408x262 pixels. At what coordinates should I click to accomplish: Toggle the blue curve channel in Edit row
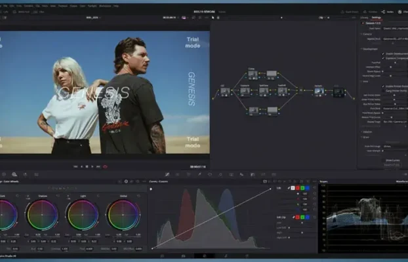[307, 188]
